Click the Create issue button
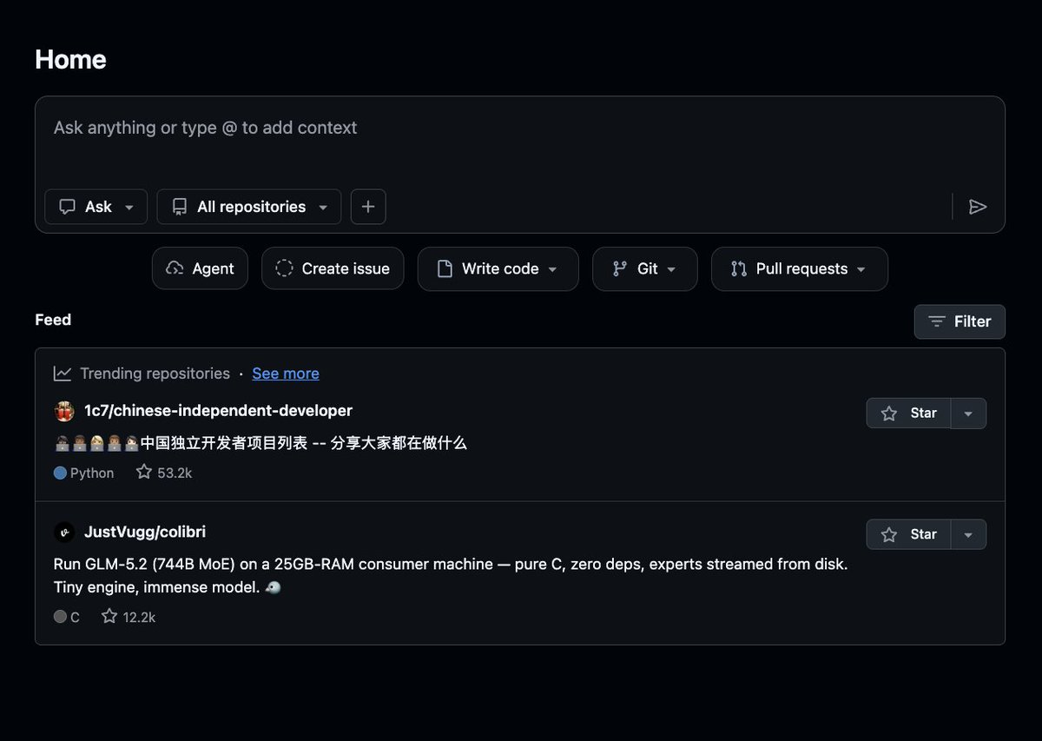Image resolution: width=1042 pixels, height=741 pixels. (x=333, y=268)
